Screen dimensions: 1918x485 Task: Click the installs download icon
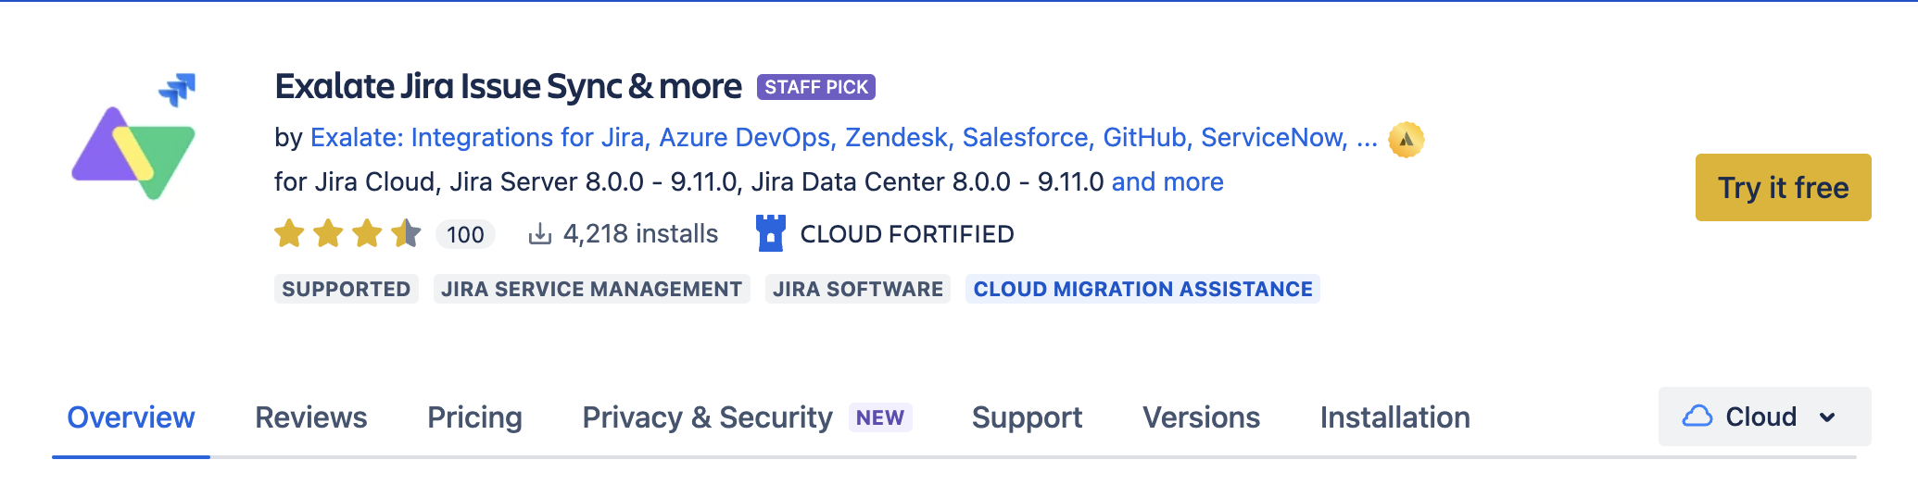point(539,234)
